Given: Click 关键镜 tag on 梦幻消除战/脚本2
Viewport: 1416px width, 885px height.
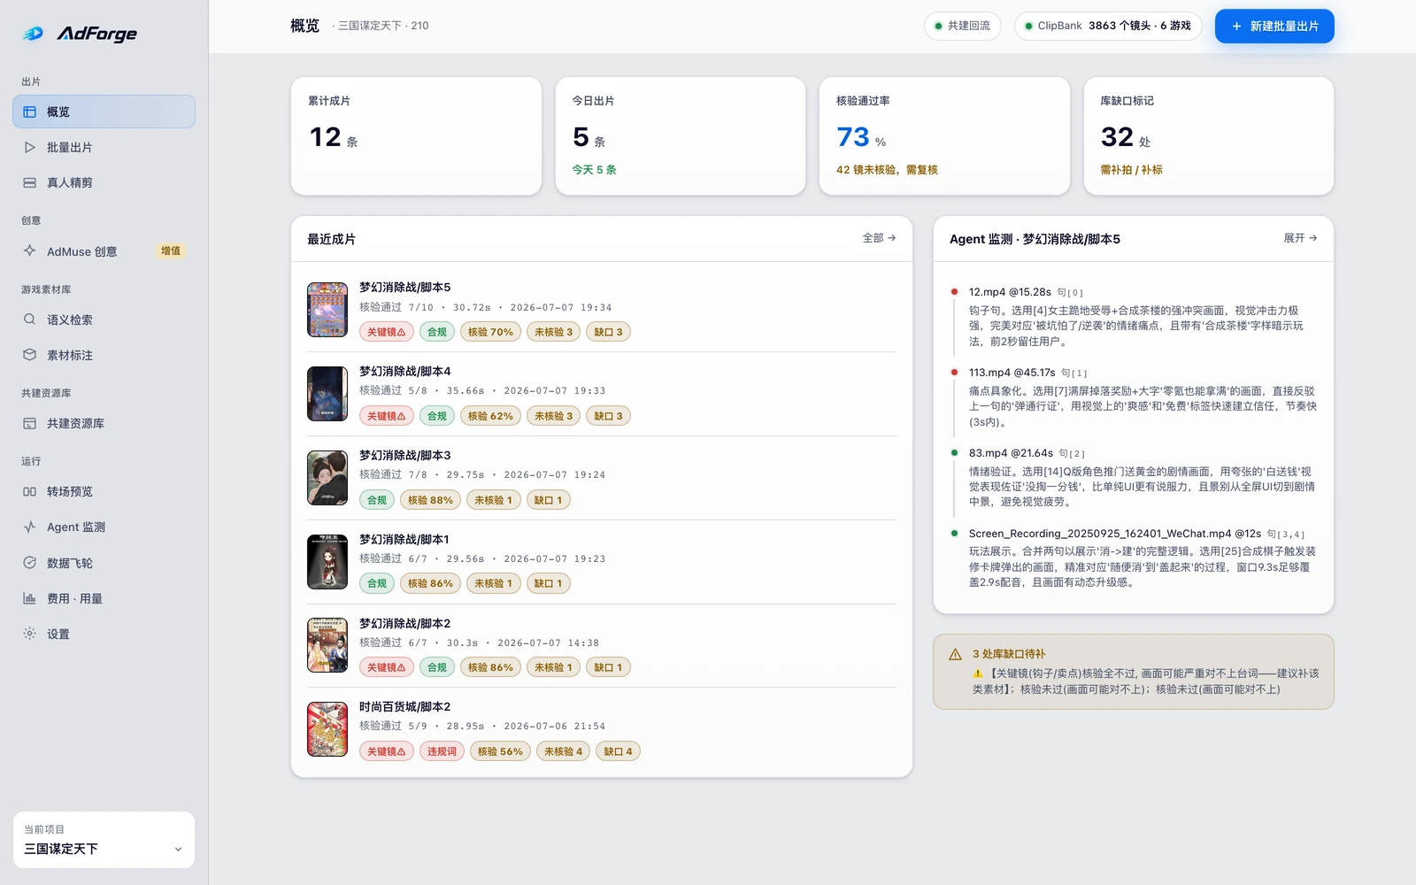Looking at the screenshot, I should (386, 667).
